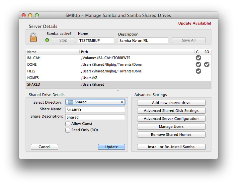Click the /Users/%S path cell
Image resolution: width=237 pixels, height=185 pixels.
click(89, 78)
